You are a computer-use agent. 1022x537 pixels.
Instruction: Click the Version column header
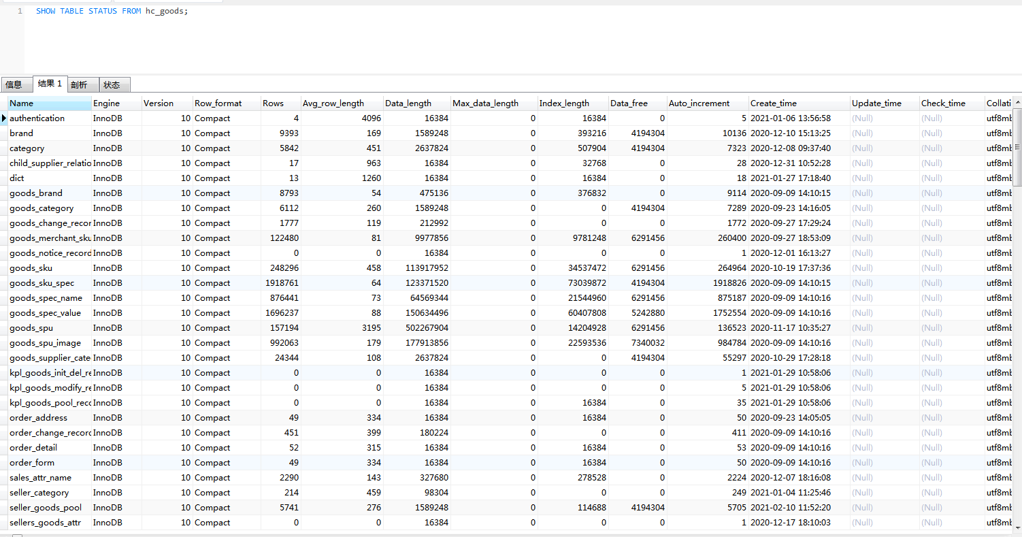coord(167,103)
